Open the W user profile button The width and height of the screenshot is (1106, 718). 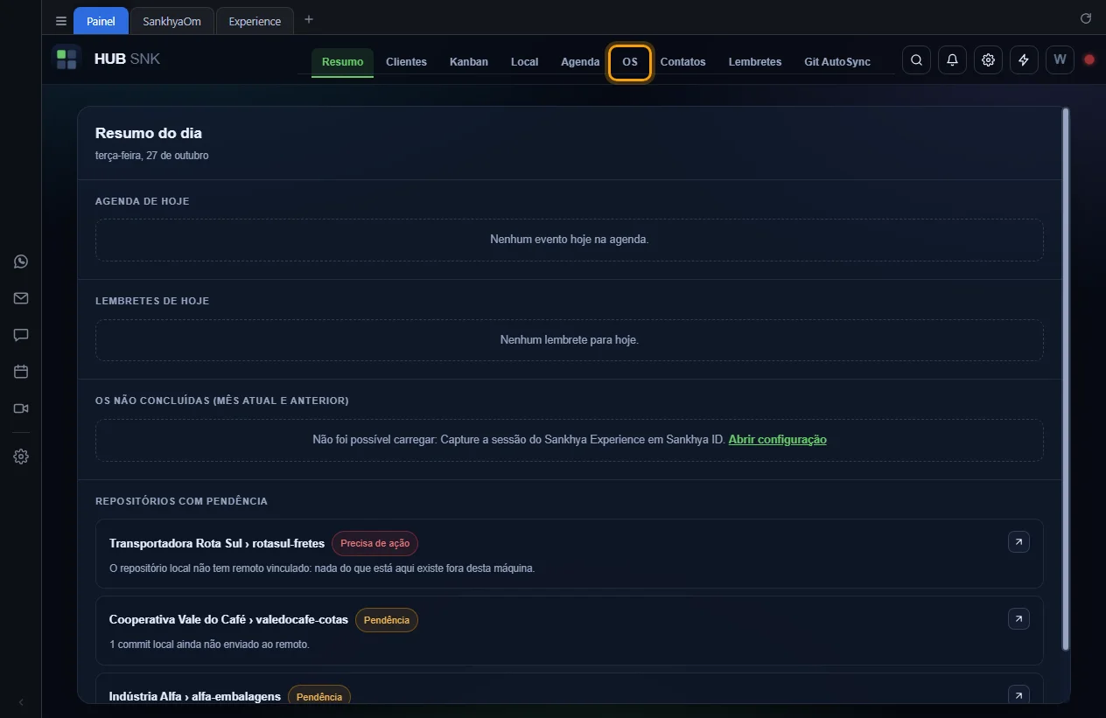[1060, 60]
